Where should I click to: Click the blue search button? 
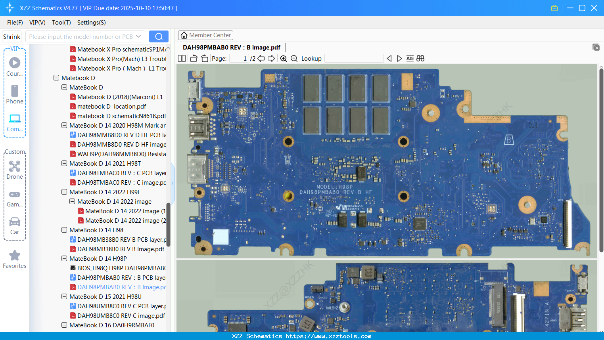[x=159, y=36]
